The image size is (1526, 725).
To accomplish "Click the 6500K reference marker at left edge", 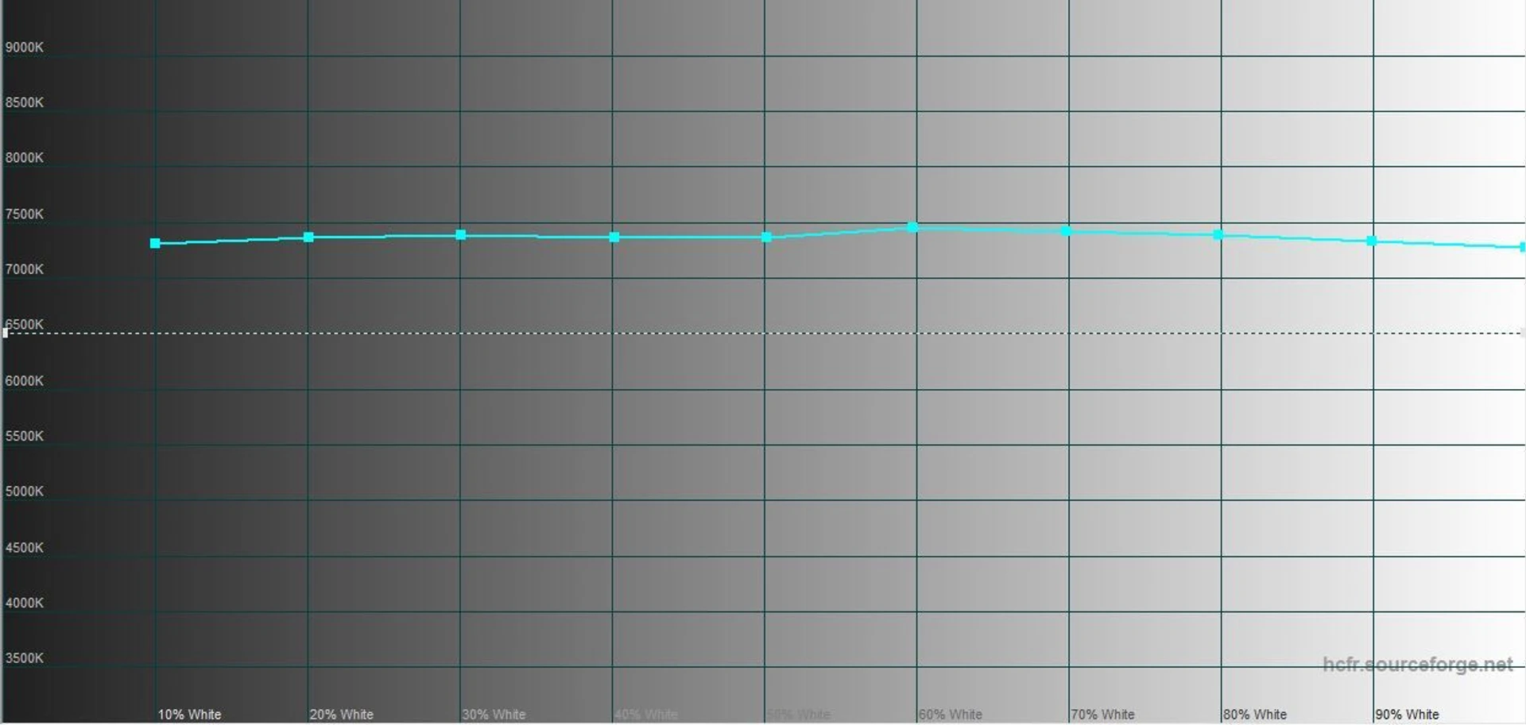I will pyautogui.click(x=6, y=333).
